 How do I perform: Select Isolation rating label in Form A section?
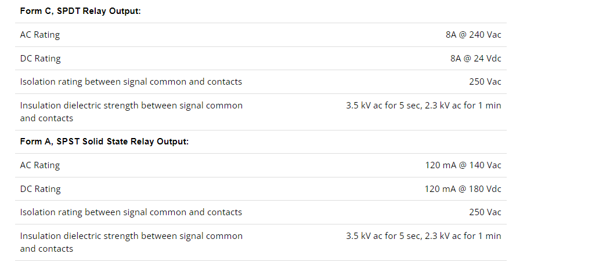(x=131, y=212)
